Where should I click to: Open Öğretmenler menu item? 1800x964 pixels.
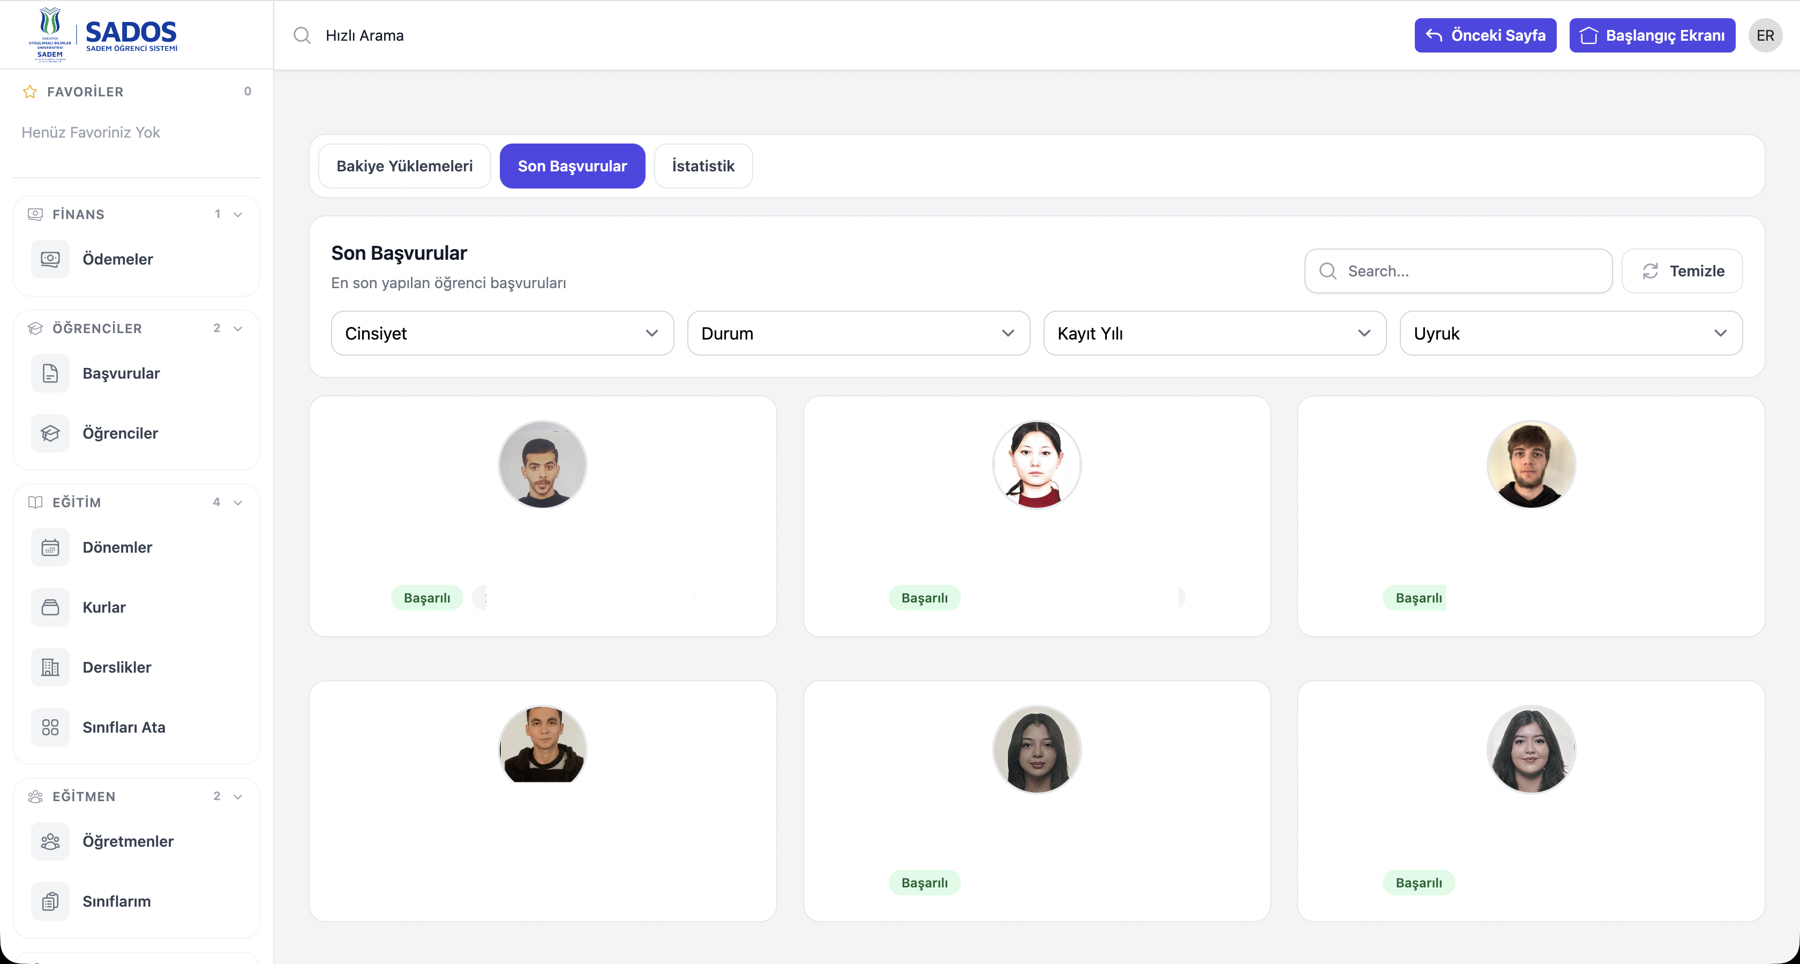pyautogui.click(x=136, y=841)
